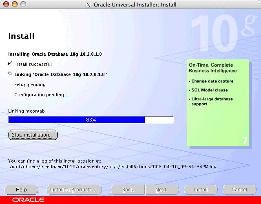Go Back to the previous step
The width and height of the screenshot is (261, 204).
128,190
